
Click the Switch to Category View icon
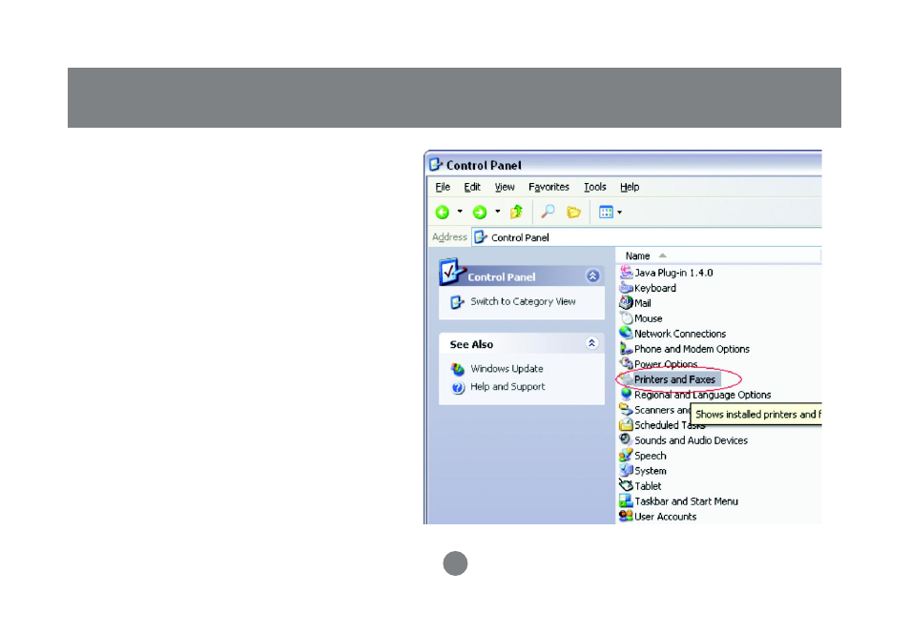tap(457, 302)
